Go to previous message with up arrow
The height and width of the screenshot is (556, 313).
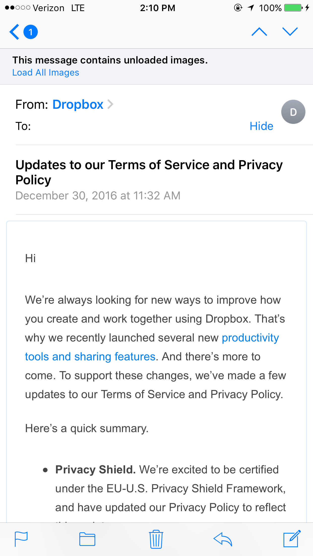tap(259, 32)
